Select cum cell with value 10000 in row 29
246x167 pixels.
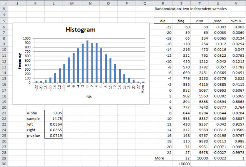pyautogui.click(x=199, y=158)
